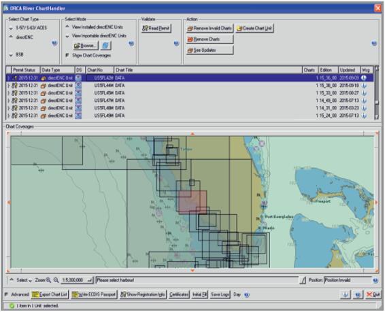Click the directENC unit box icon in the US5FL49M row
This screenshot has width=385, height=312.
[44, 116]
